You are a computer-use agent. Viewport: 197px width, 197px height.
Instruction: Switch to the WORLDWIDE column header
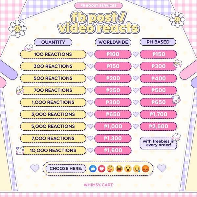coord(113,42)
